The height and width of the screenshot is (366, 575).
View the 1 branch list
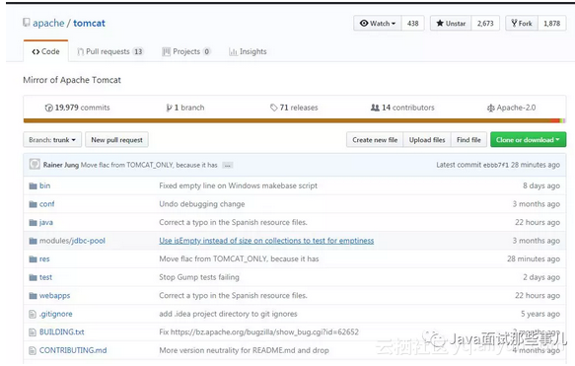[x=185, y=108]
